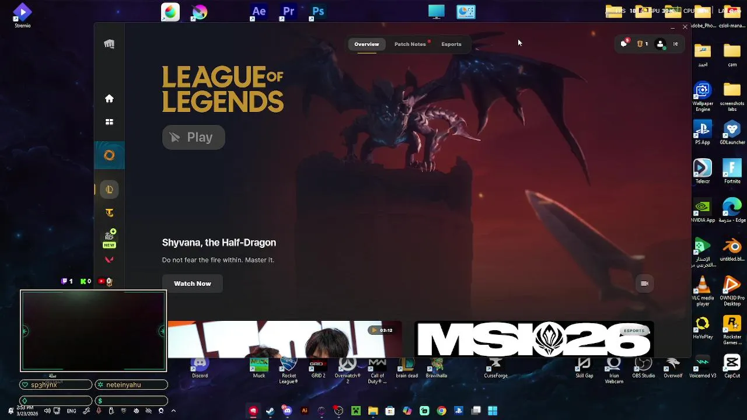Viewport: 747px width, 420px height.
Task: Open Premiere Pro desktop shortcut
Action: [x=288, y=12]
